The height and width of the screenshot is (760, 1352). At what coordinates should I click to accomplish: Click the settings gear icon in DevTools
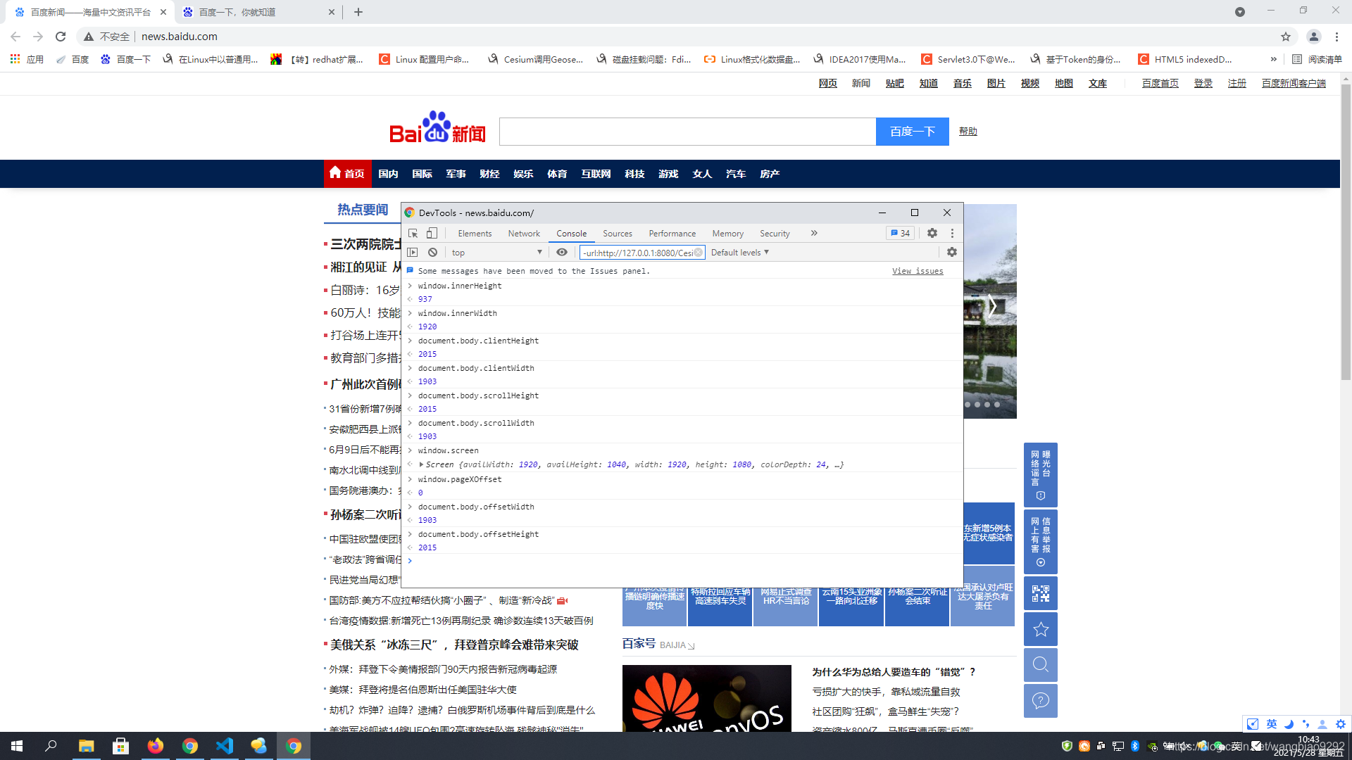932,233
